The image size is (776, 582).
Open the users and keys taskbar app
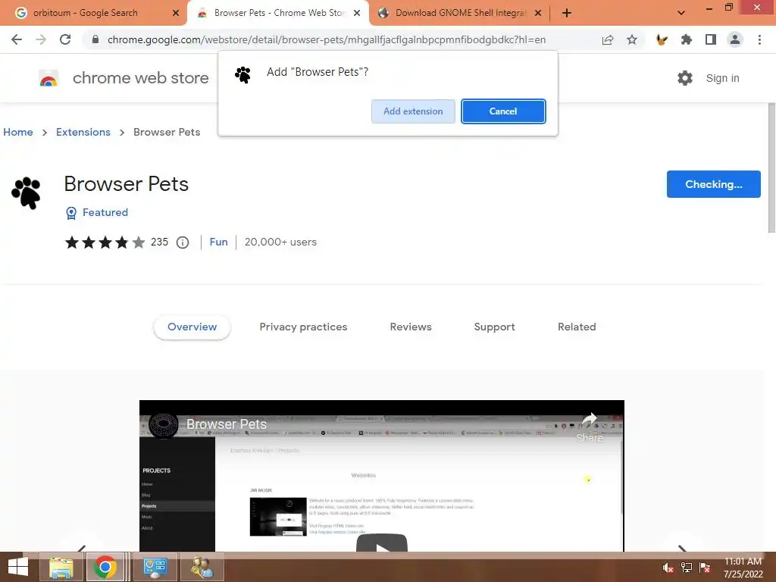[x=202, y=567]
